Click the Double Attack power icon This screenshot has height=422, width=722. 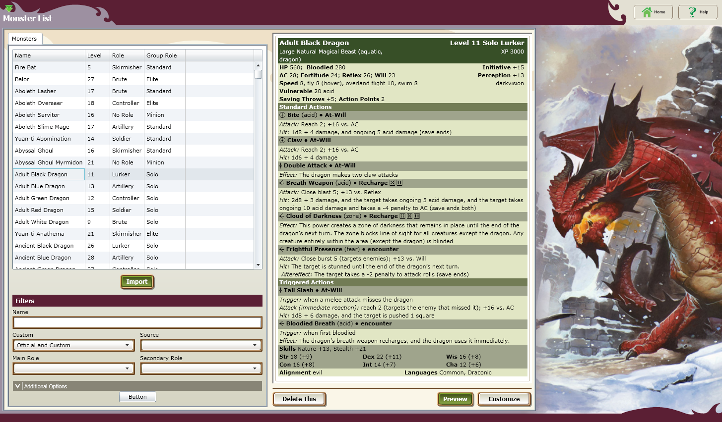click(281, 166)
